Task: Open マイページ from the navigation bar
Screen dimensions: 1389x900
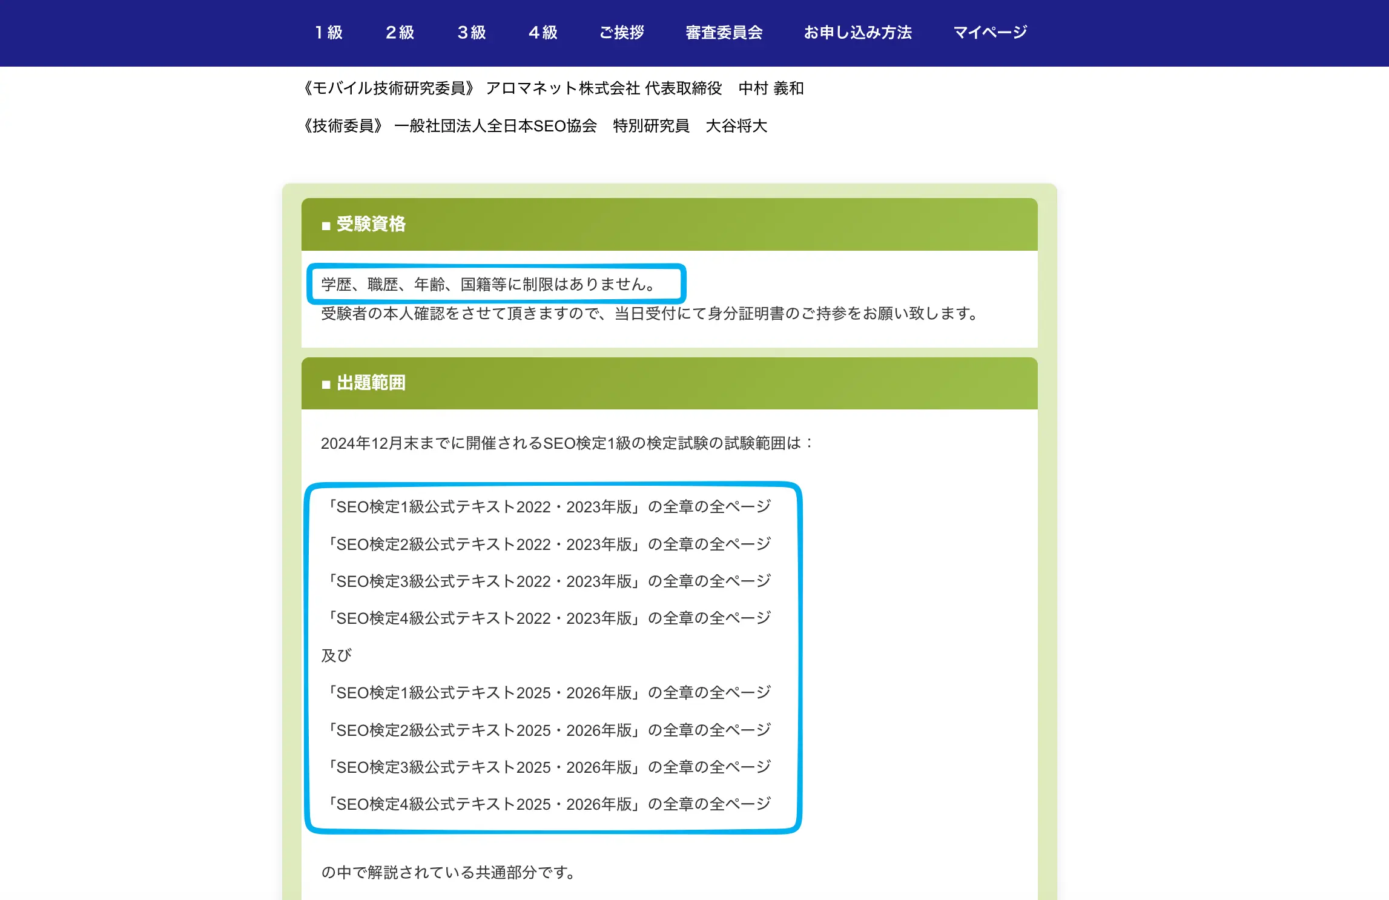Action: tap(989, 33)
